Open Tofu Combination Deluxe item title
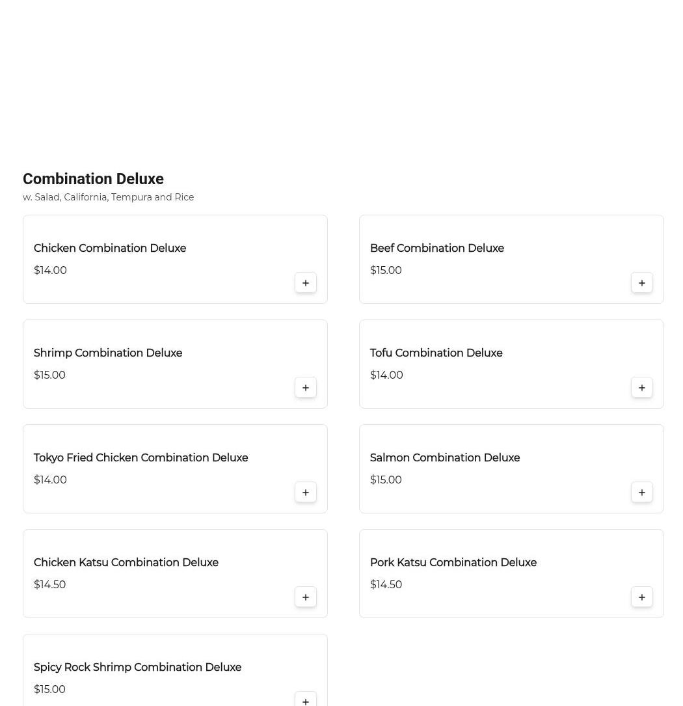 tap(436, 353)
